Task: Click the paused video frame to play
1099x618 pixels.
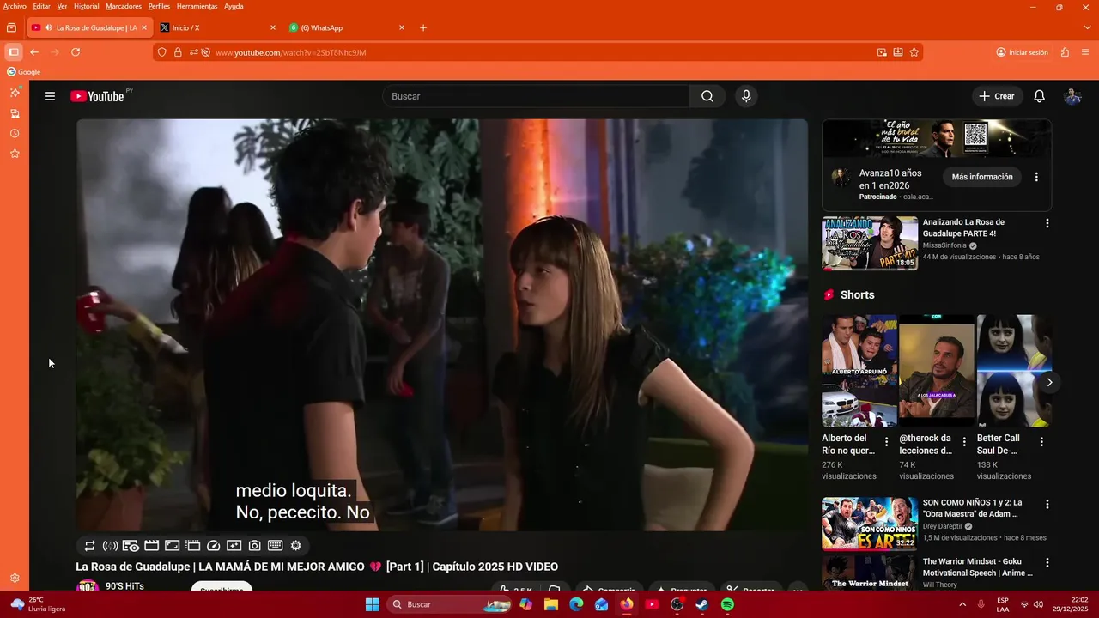Action: coord(442,324)
